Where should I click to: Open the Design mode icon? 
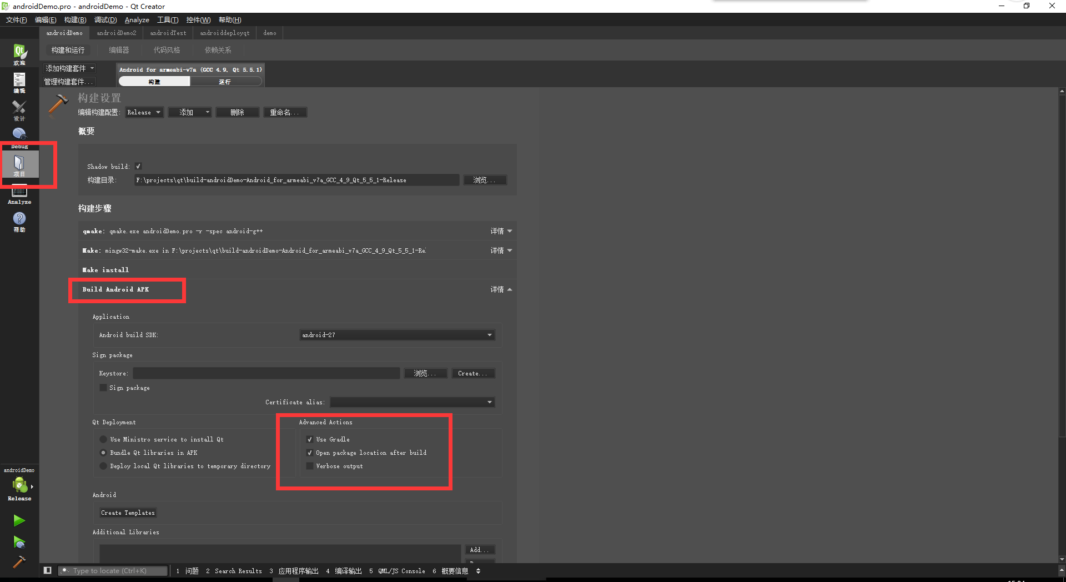click(x=19, y=110)
